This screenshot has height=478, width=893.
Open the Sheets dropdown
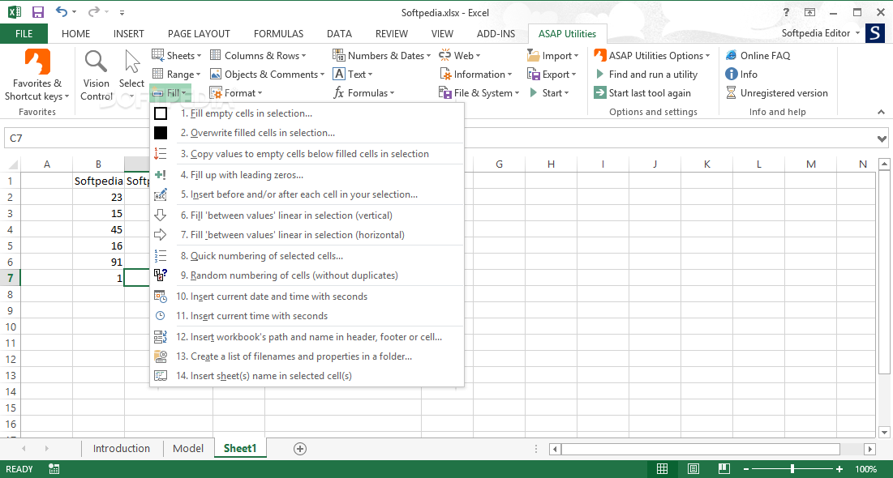coord(177,55)
